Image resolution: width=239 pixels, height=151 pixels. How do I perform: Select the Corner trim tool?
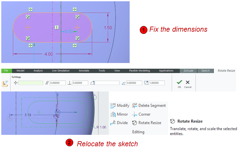134,114
